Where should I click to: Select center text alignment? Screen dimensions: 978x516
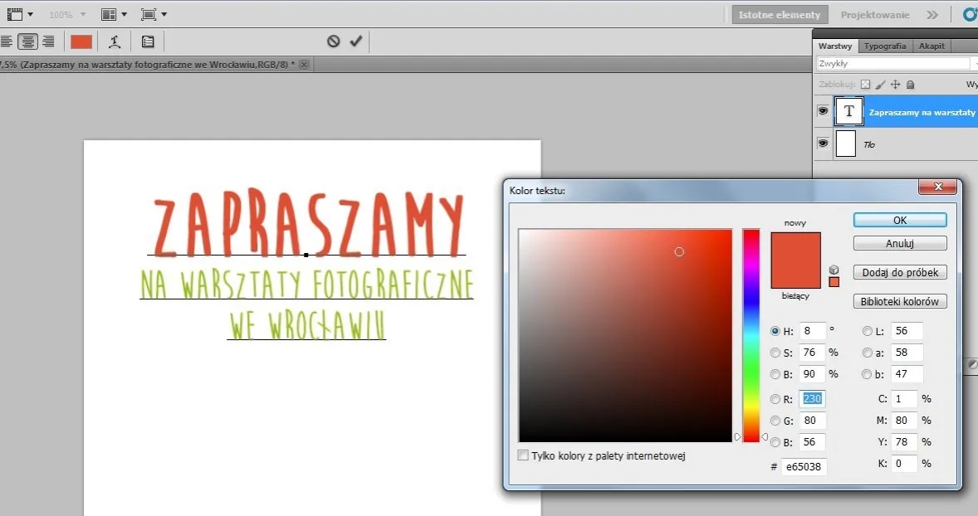click(x=27, y=41)
